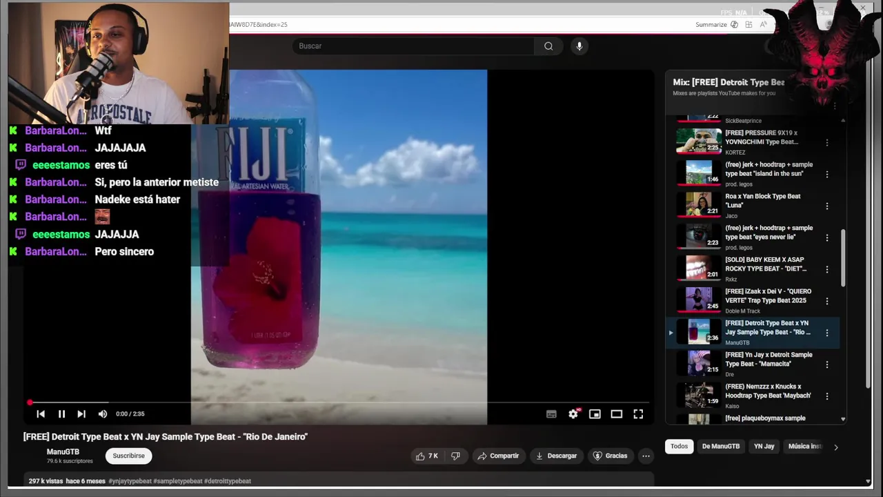Pause the video playback
Screen dimensions: 883x497
coord(61,413)
